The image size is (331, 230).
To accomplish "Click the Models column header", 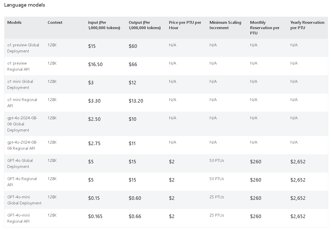I will 14,23.
